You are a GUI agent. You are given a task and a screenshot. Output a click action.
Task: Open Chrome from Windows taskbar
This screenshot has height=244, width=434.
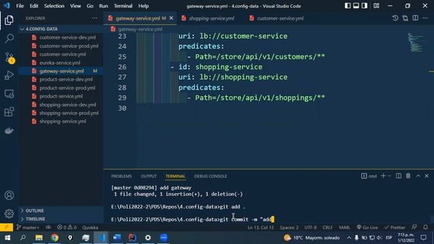pyautogui.click(x=54, y=238)
